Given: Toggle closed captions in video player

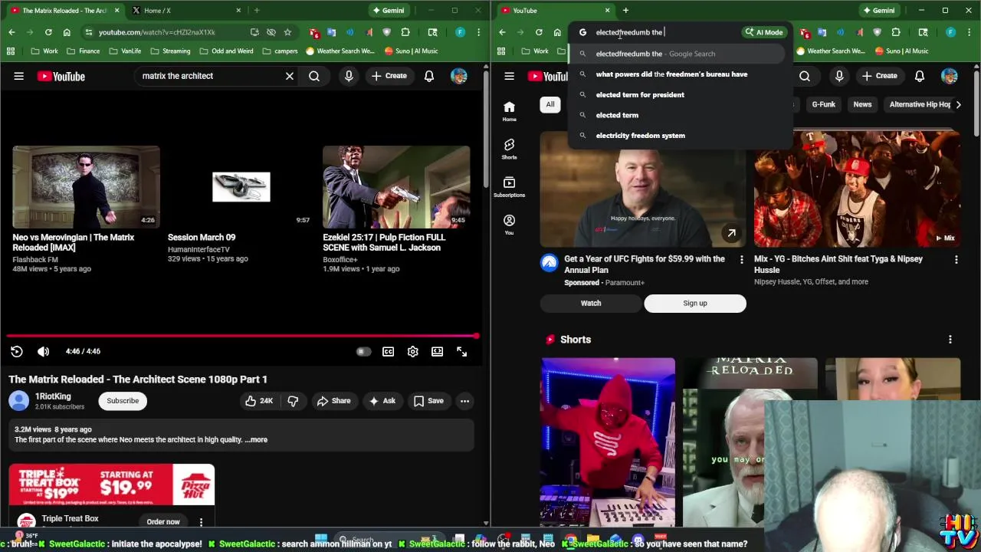Looking at the screenshot, I should coord(389,351).
